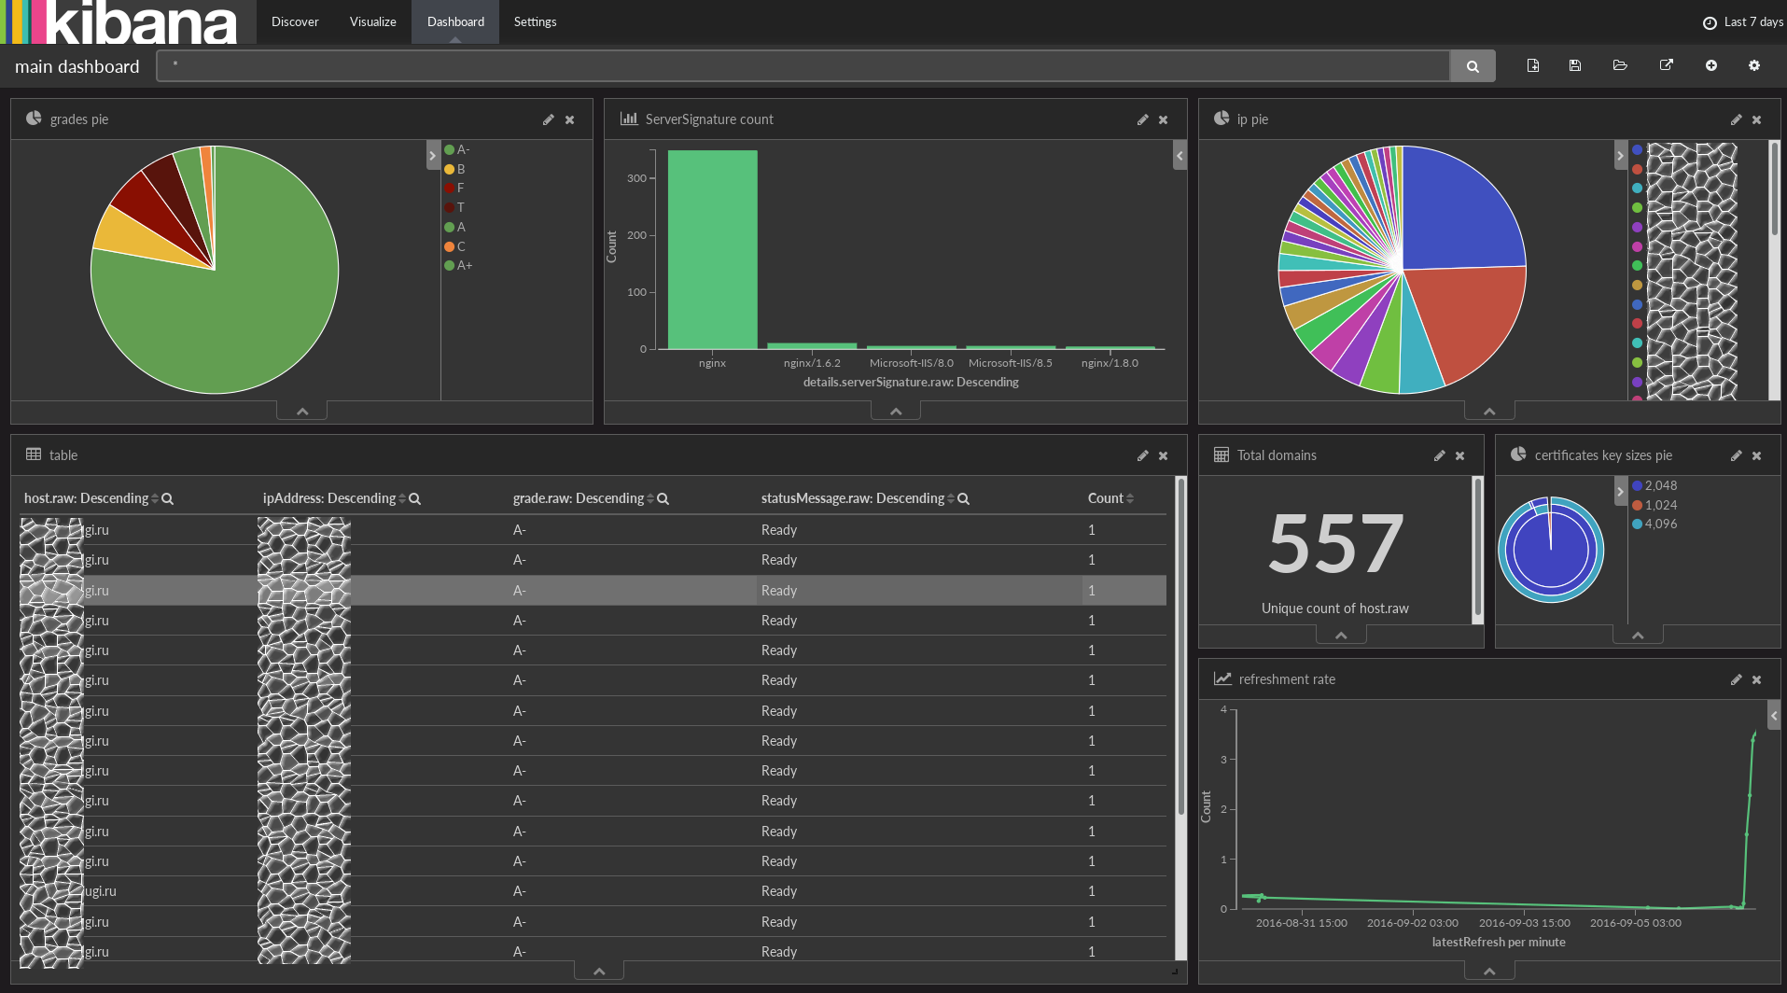This screenshot has width=1787, height=993.
Task: Edit the ServerSignature count panel
Action: tap(1143, 119)
